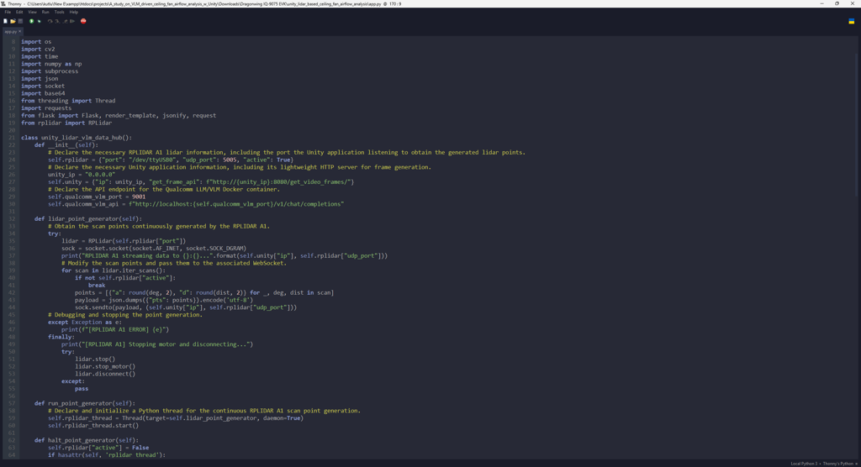Click 'from rplidar import RPLidar' line
The width and height of the screenshot is (861, 467).
click(x=66, y=123)
